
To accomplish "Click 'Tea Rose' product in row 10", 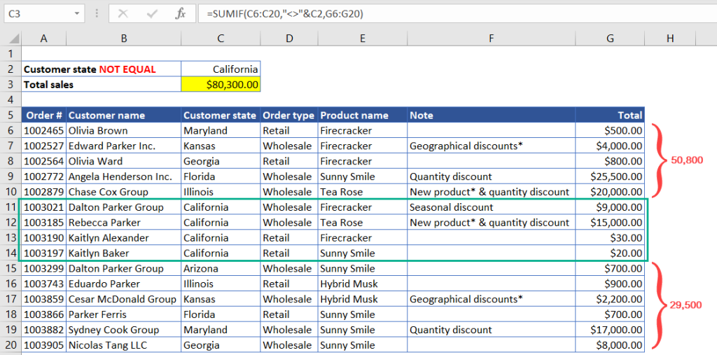I will 362,192.
